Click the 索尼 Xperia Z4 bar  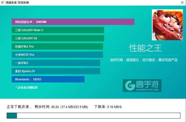(x=56, y=71)
